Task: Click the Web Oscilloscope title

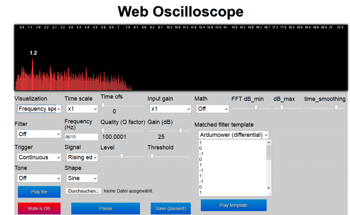Action: (180, 11)
